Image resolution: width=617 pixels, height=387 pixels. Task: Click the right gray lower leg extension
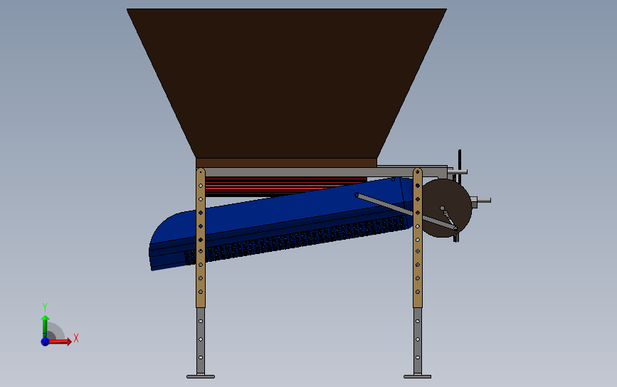coord(418,341)
